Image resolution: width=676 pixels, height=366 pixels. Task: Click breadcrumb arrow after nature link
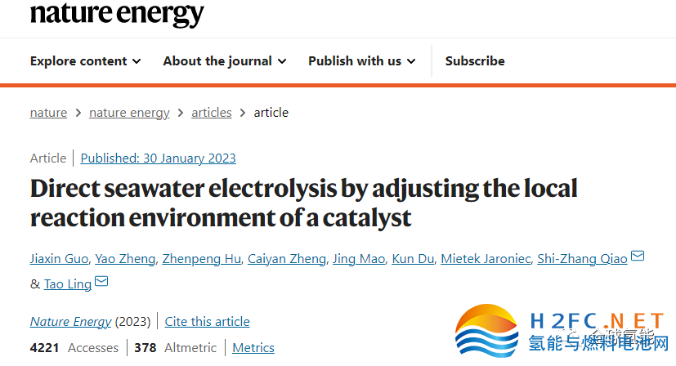[x=78, y=113]
